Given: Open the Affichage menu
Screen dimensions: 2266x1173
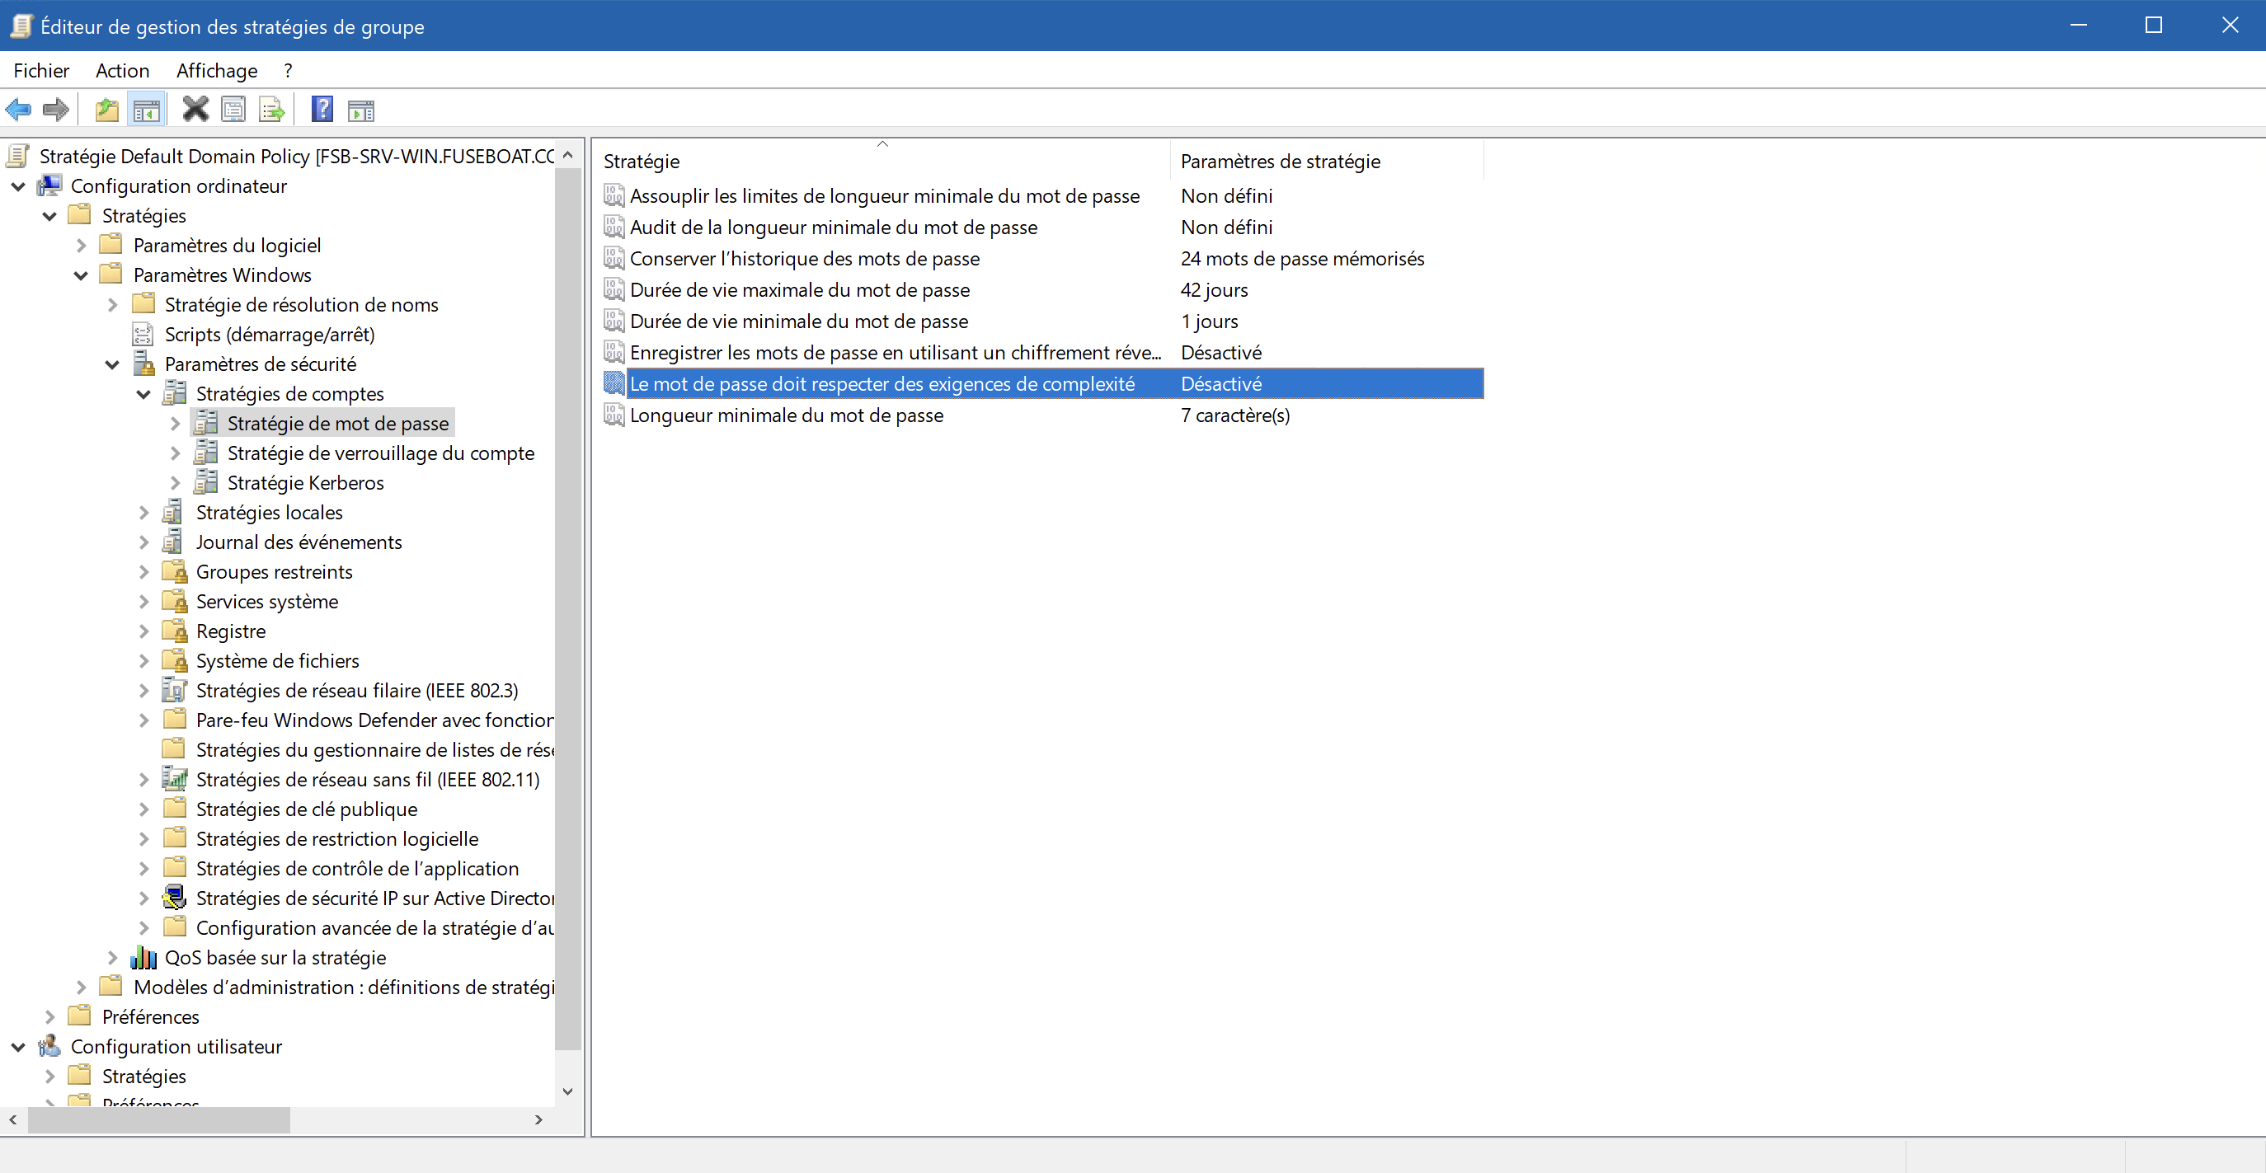Looking at the screenshot, I should (216, 70).
